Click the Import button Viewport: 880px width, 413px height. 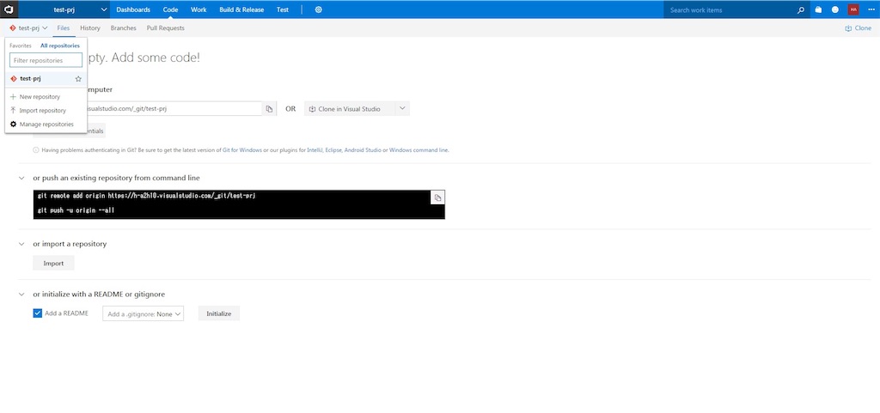click(53, 264)
